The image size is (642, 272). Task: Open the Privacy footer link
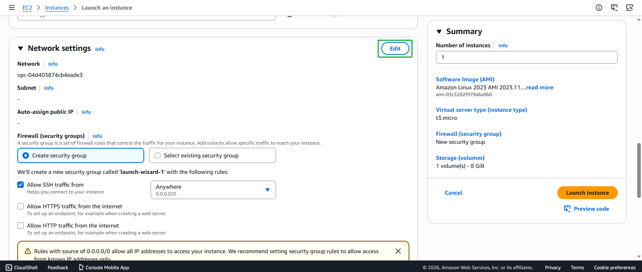[553, 268]
